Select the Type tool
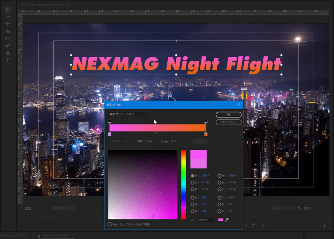This screenshot has width=334, height=239. tap(7, 60)
